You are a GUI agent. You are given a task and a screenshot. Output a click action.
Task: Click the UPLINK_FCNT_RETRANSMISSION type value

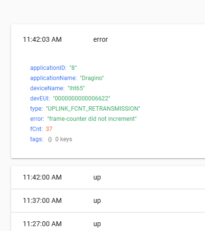(93, 109)
